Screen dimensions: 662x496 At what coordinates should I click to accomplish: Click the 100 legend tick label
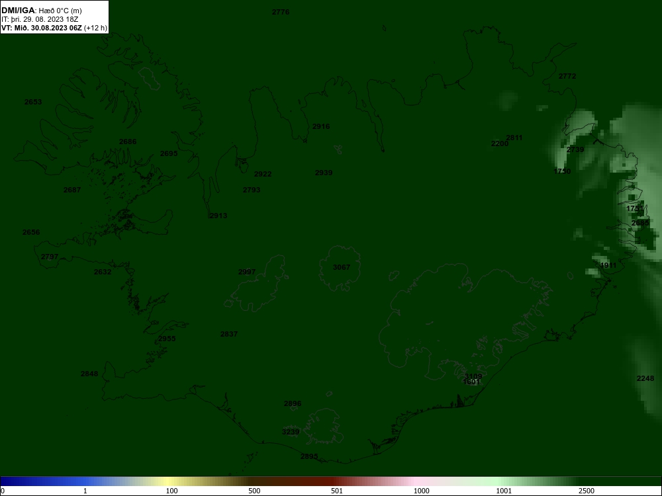pos(172,491)
